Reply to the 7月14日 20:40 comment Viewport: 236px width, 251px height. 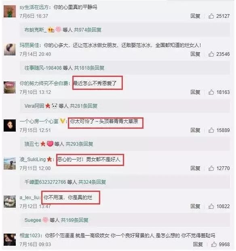[195, 54]
